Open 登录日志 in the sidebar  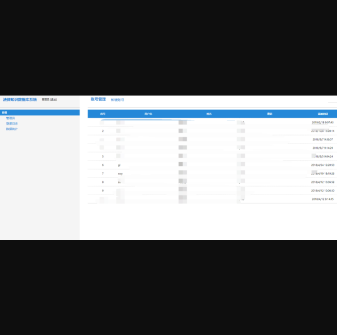12,123
